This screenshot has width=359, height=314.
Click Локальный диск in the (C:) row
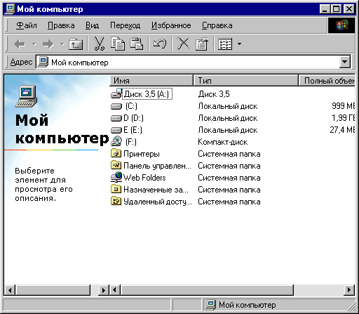(x=228, y=106)
